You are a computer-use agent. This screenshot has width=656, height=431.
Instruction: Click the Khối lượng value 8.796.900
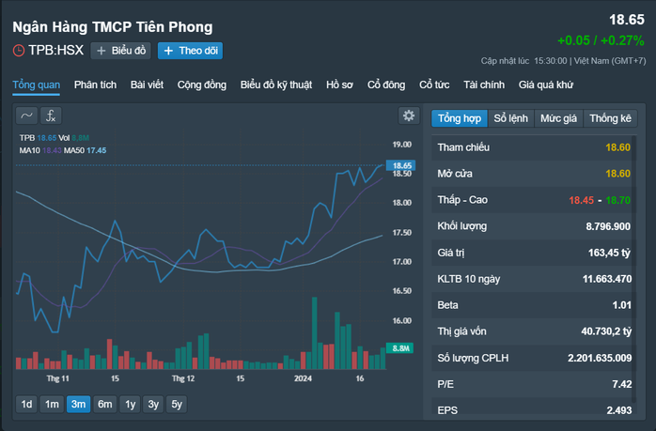coord(608,226)
